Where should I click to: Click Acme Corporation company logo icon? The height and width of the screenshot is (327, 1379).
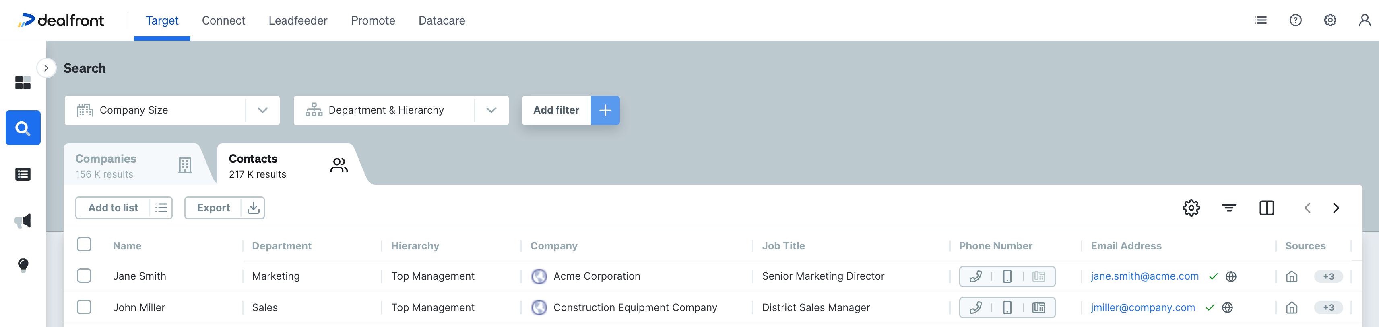(x=539, y=276)
